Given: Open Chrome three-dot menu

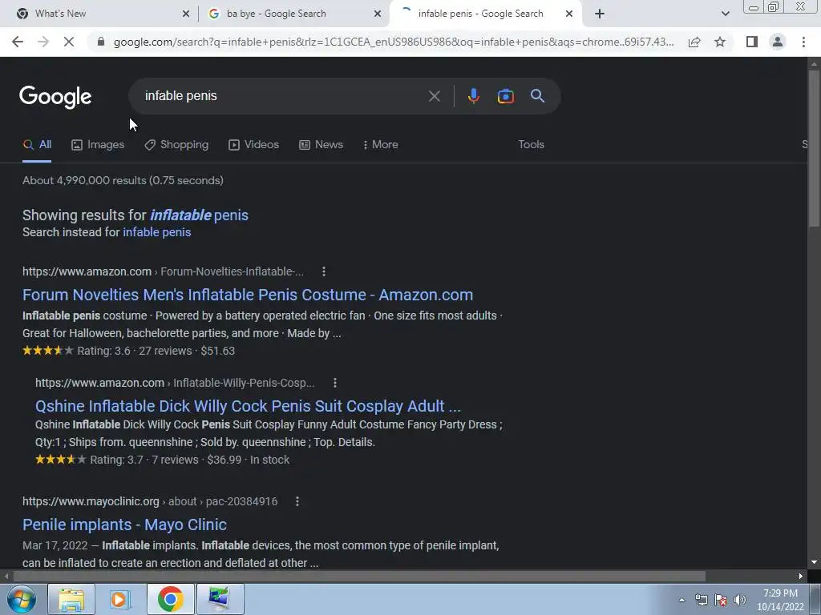Looking at the screenshot, I should pos(803,42).
